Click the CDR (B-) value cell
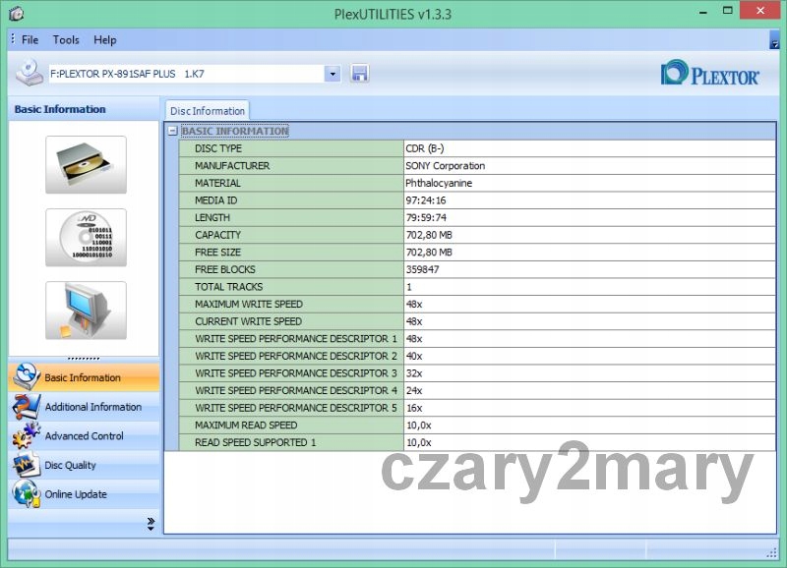787x568 pixels. click(x=589, y=148)
